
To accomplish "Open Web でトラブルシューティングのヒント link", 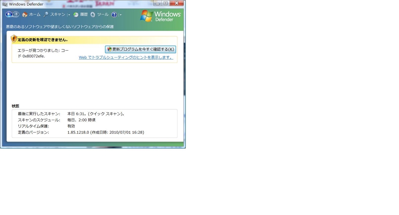I will tap(126, 58).
